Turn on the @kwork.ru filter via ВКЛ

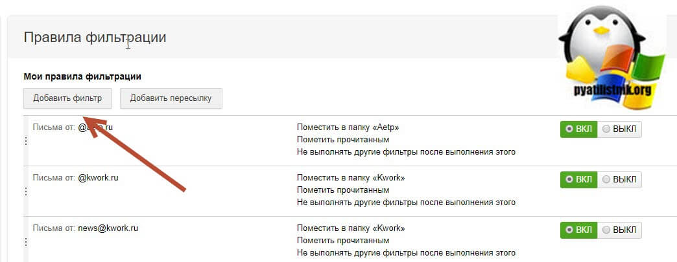(x=578, y=179)
